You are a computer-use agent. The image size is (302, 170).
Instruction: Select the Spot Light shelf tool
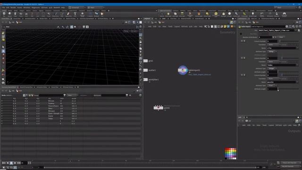pos(175,14)
